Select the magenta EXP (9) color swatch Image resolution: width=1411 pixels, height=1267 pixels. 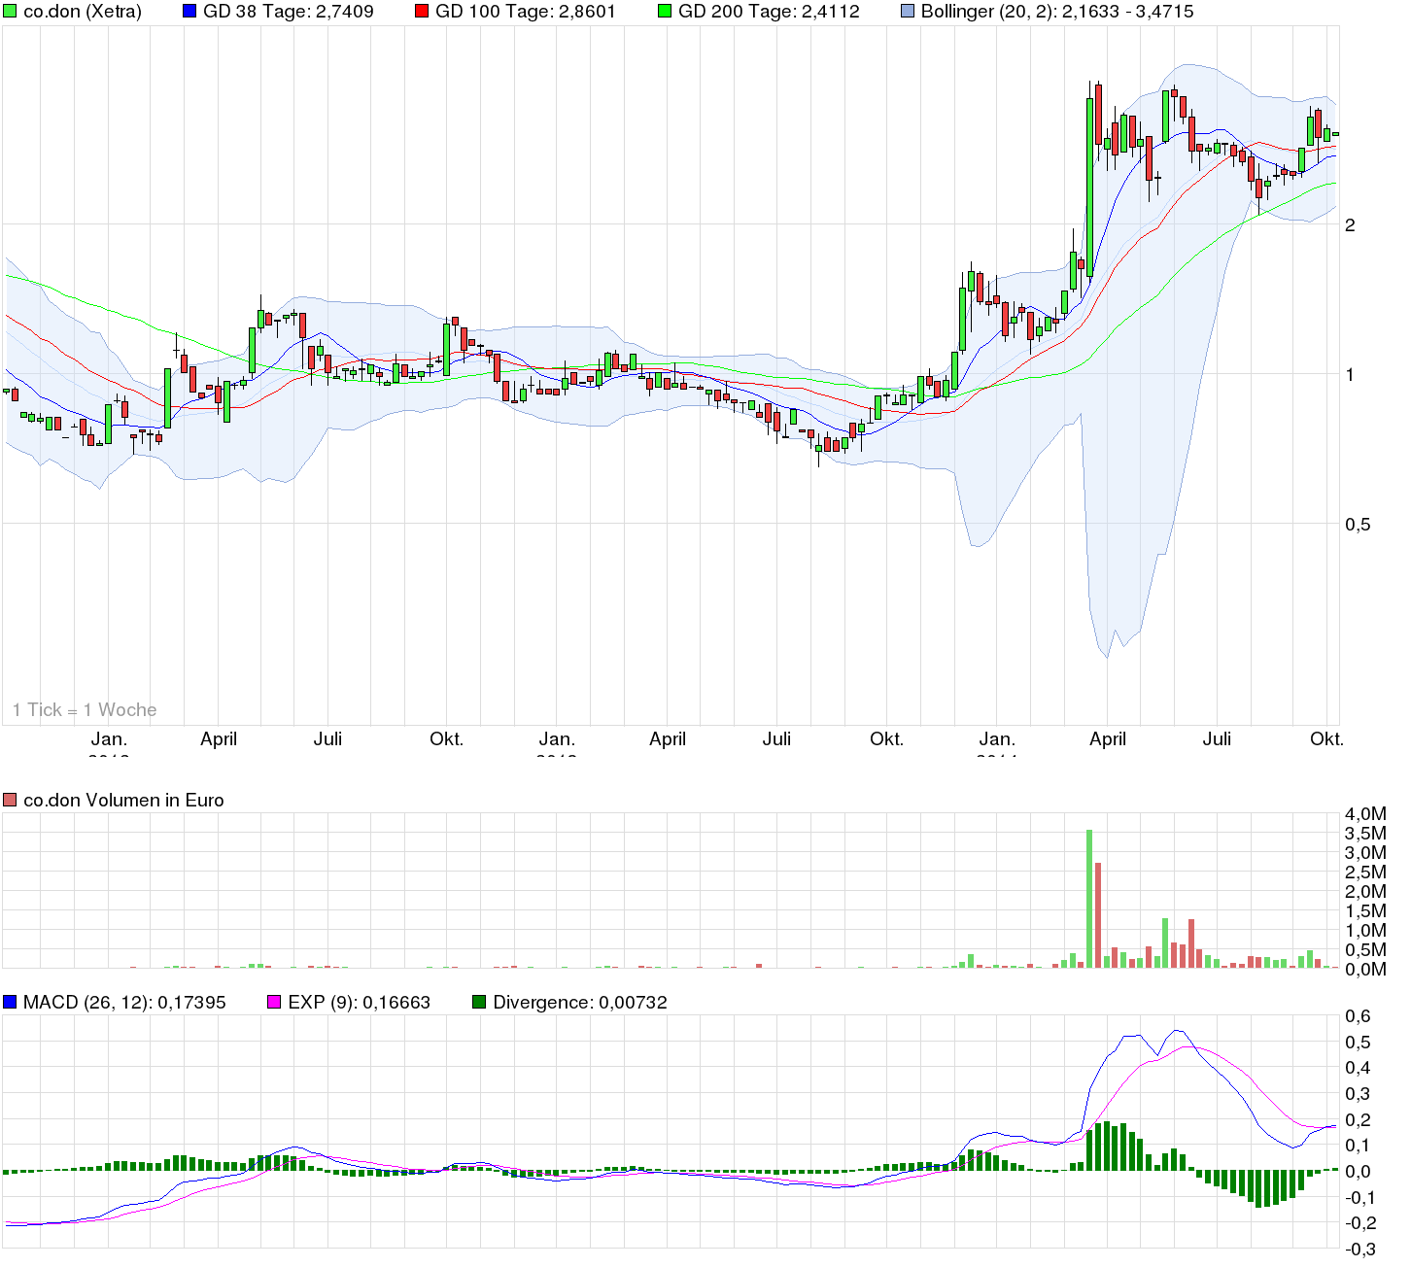[272, 1002]
